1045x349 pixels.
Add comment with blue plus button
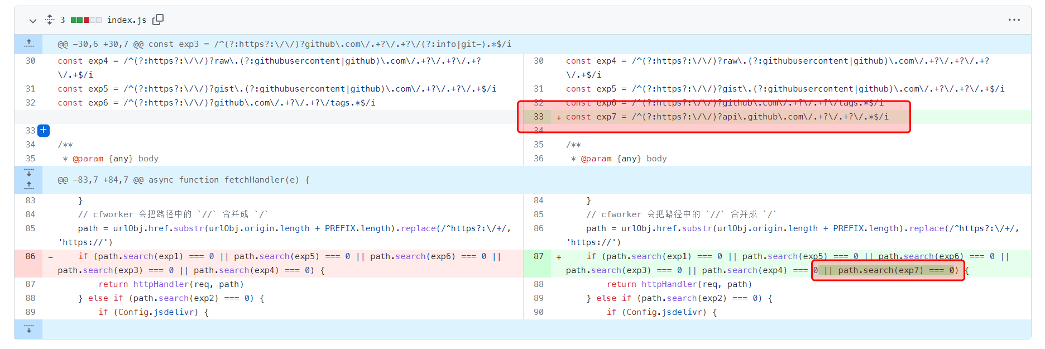pyautogui.click(x=44, y=130)
